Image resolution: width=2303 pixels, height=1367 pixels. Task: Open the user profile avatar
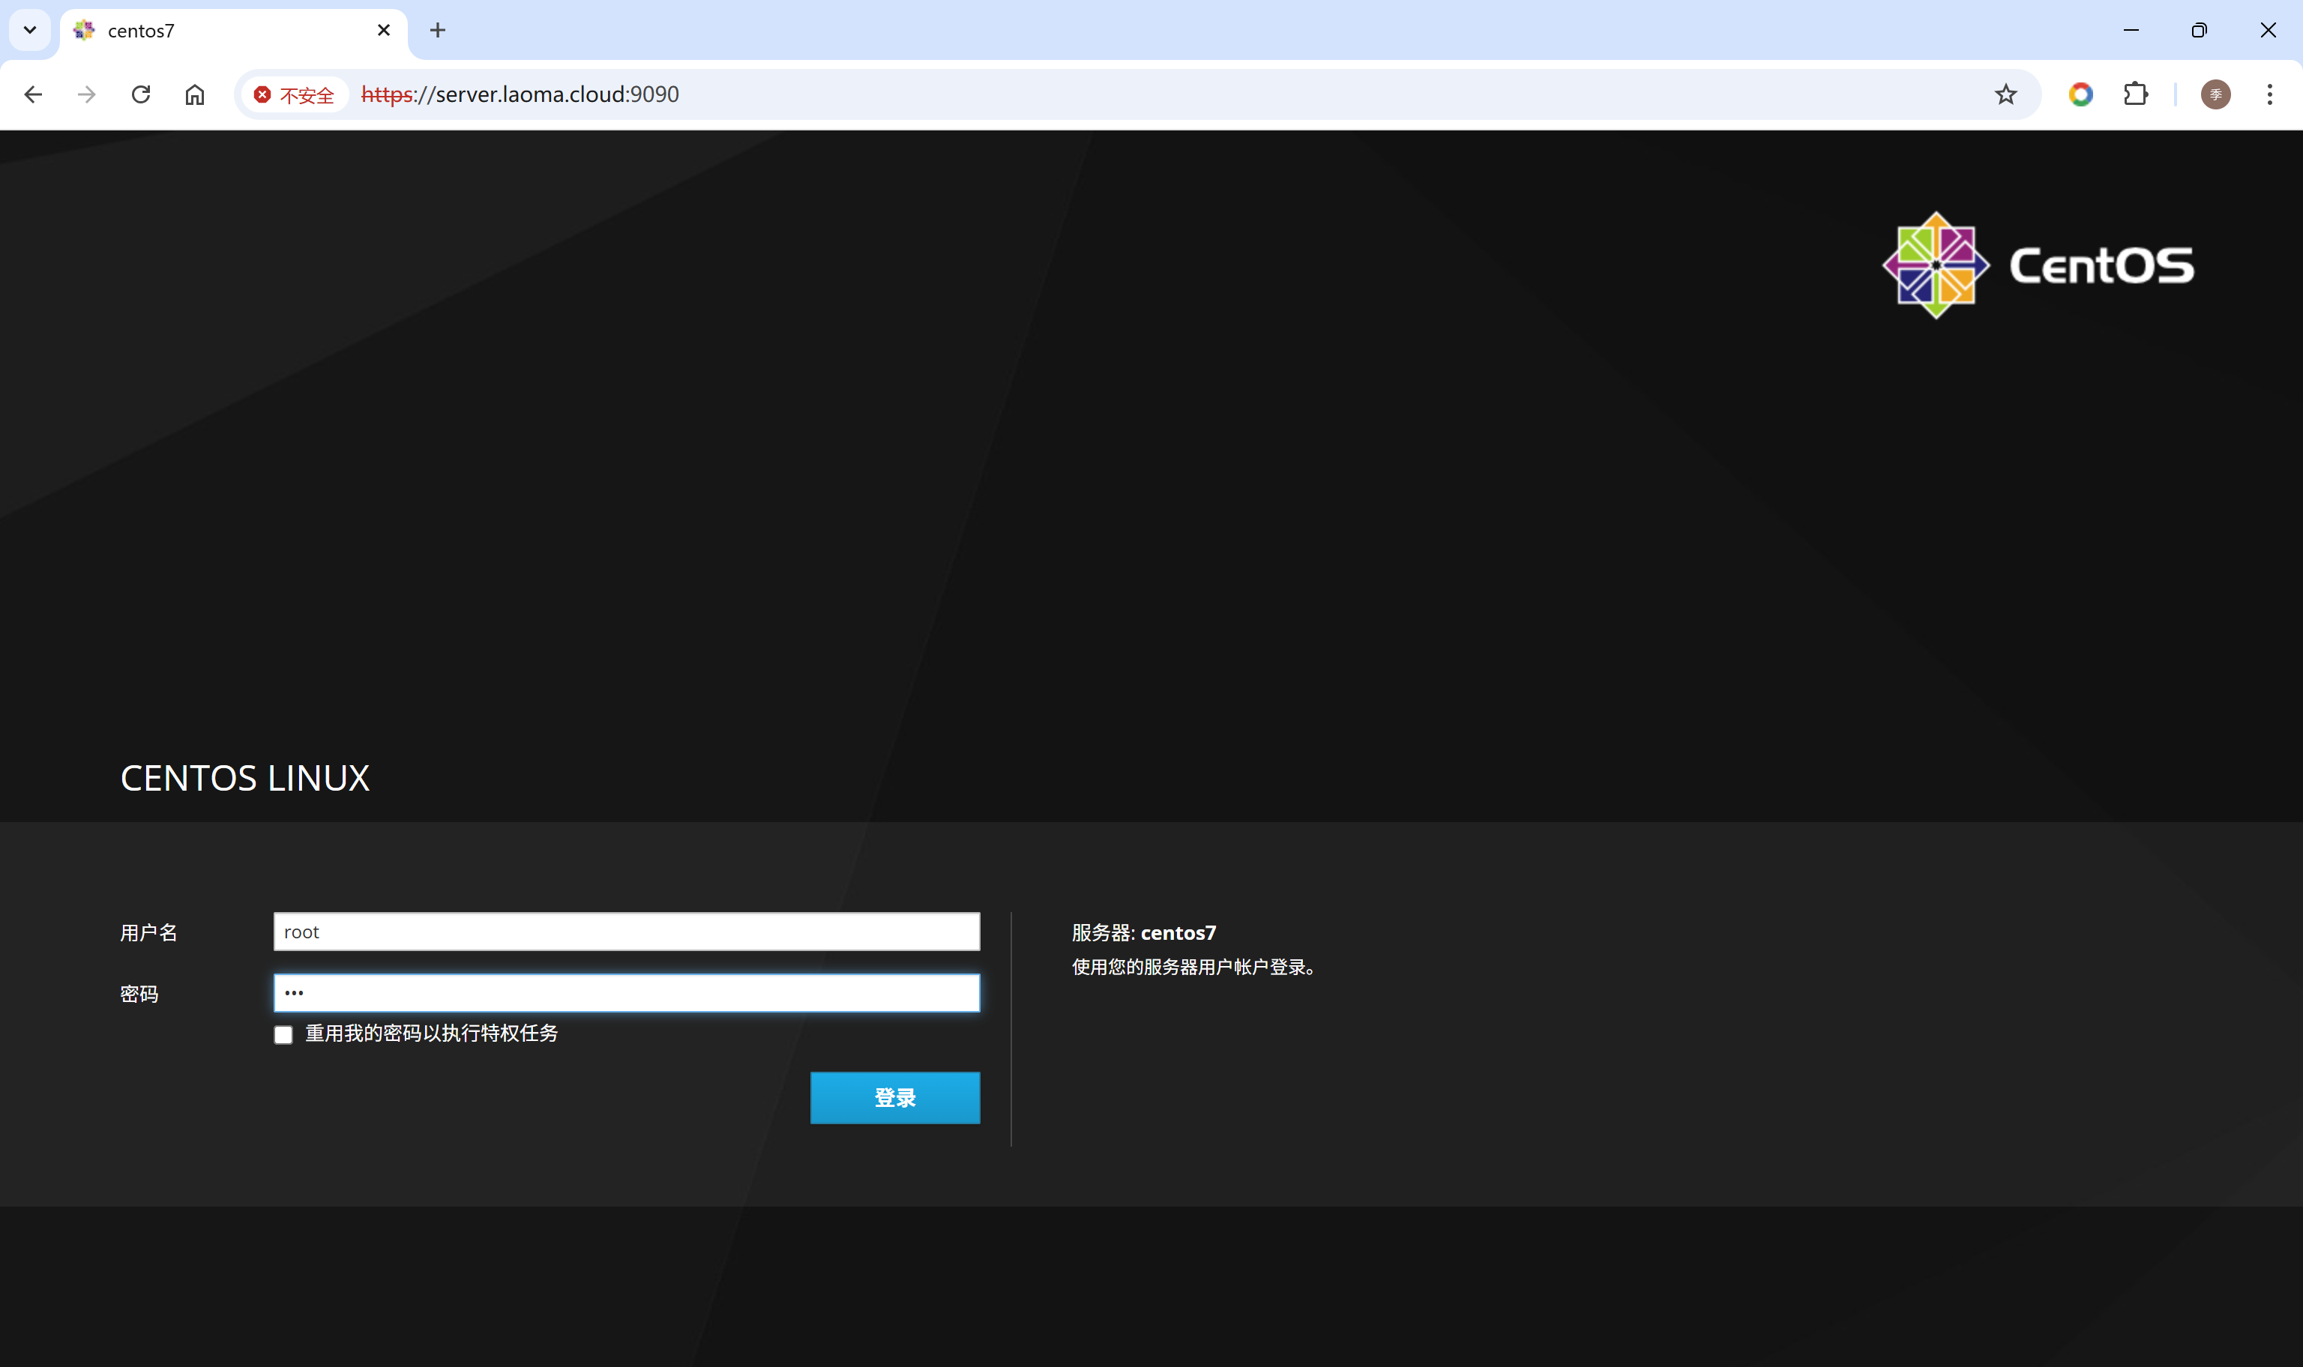pyautogui.click(x=2215, y=94)
